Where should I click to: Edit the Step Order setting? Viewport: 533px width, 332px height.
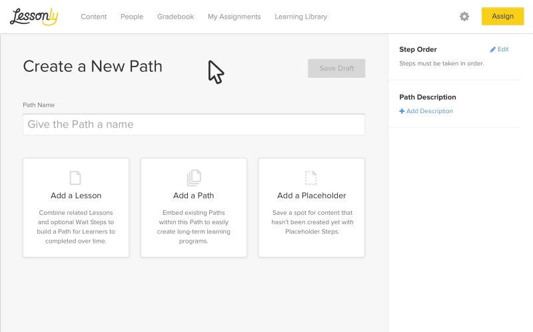coord(499,49)
